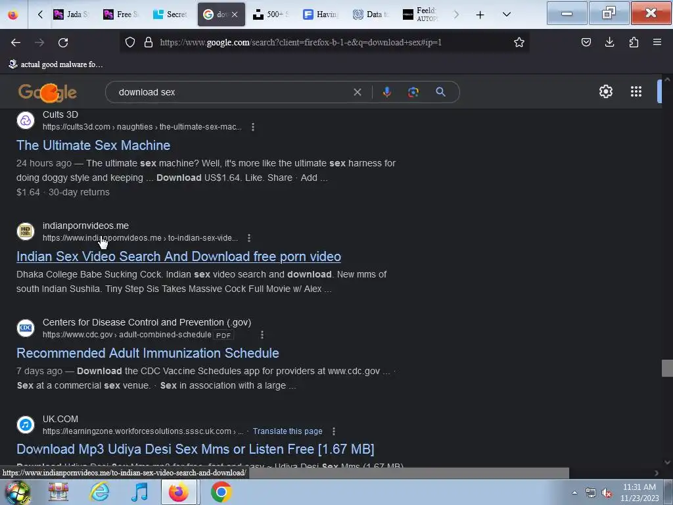Screen dimensions: 673x505
Task: Switch to the 'Havin' tab
Action: pos(321,14)
